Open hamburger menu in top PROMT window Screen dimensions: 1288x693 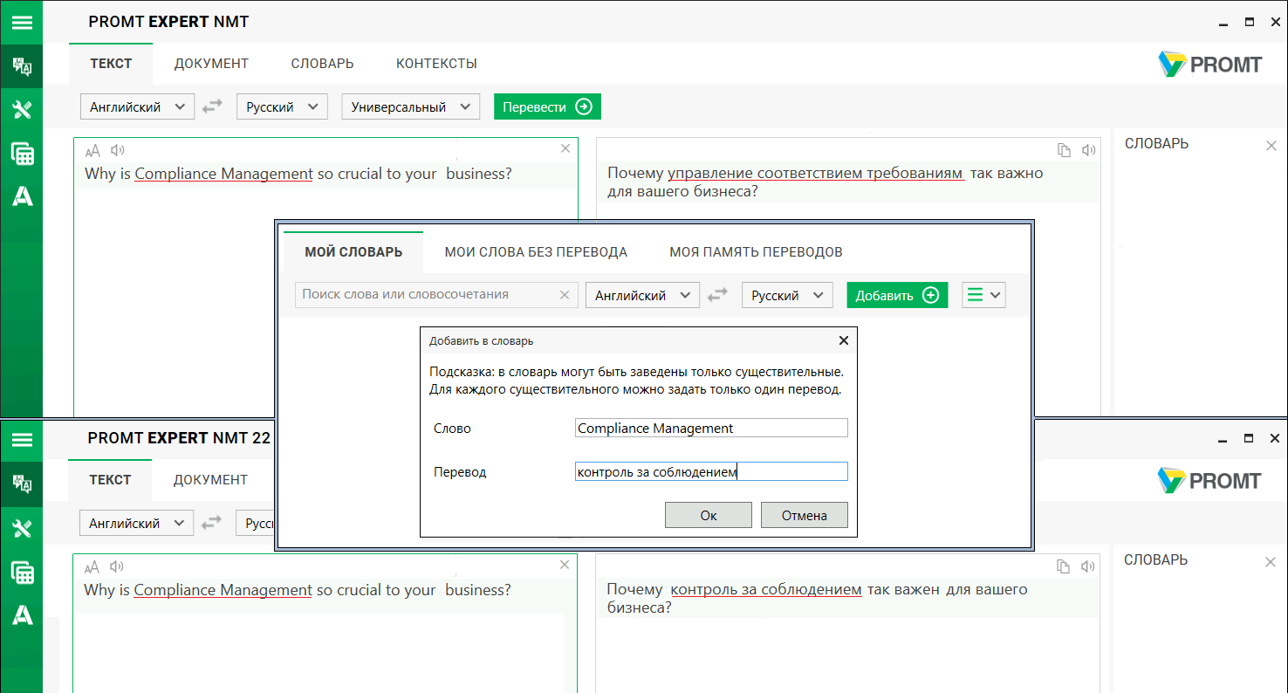(x=21, y=22)
